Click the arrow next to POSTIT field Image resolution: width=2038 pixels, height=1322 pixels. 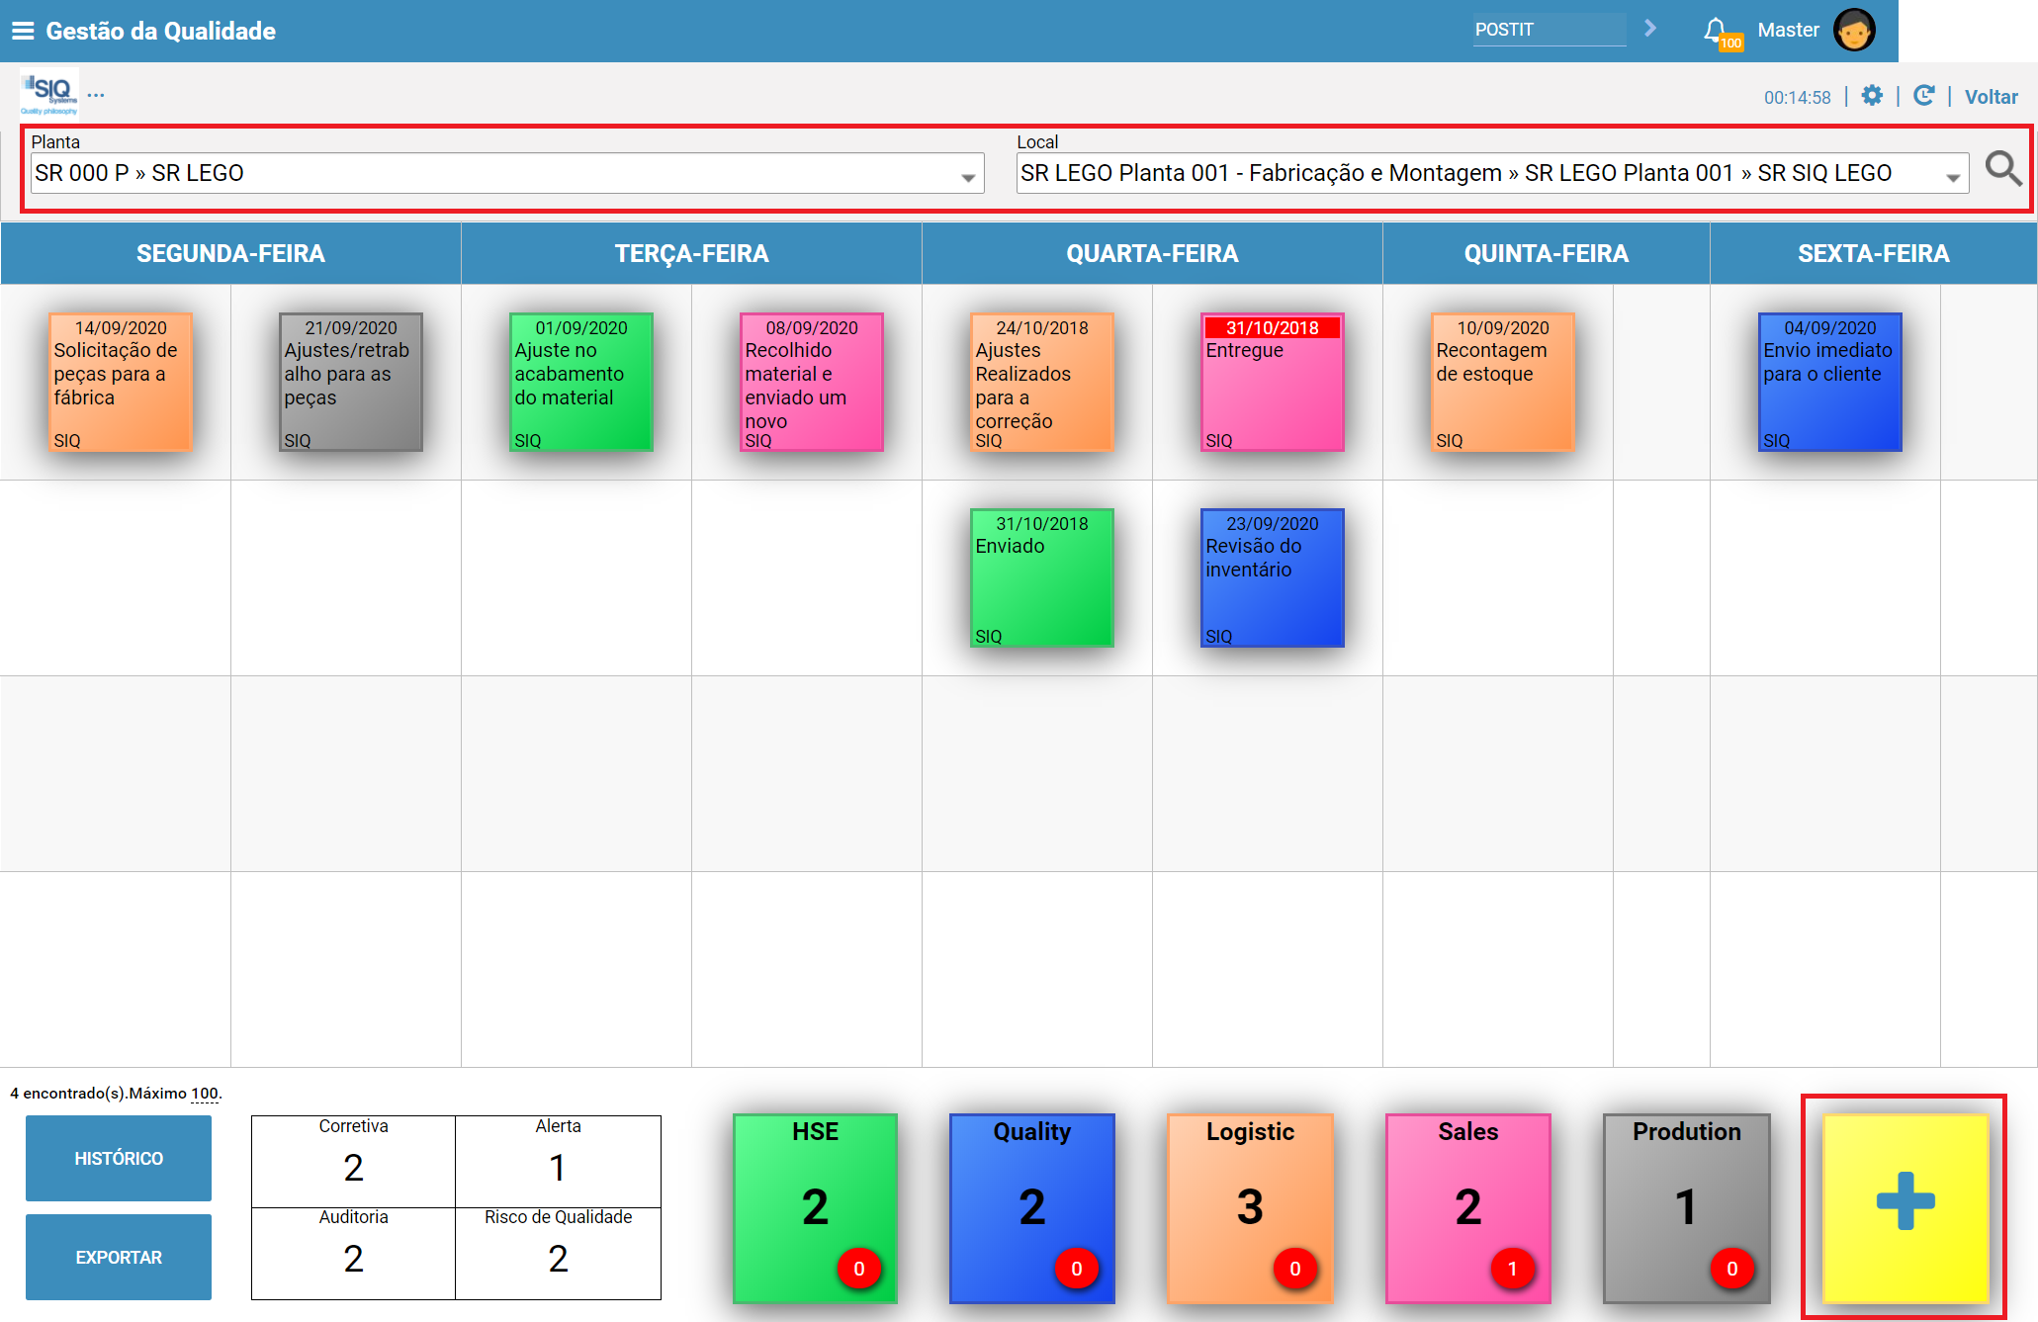coord(1650,29)
